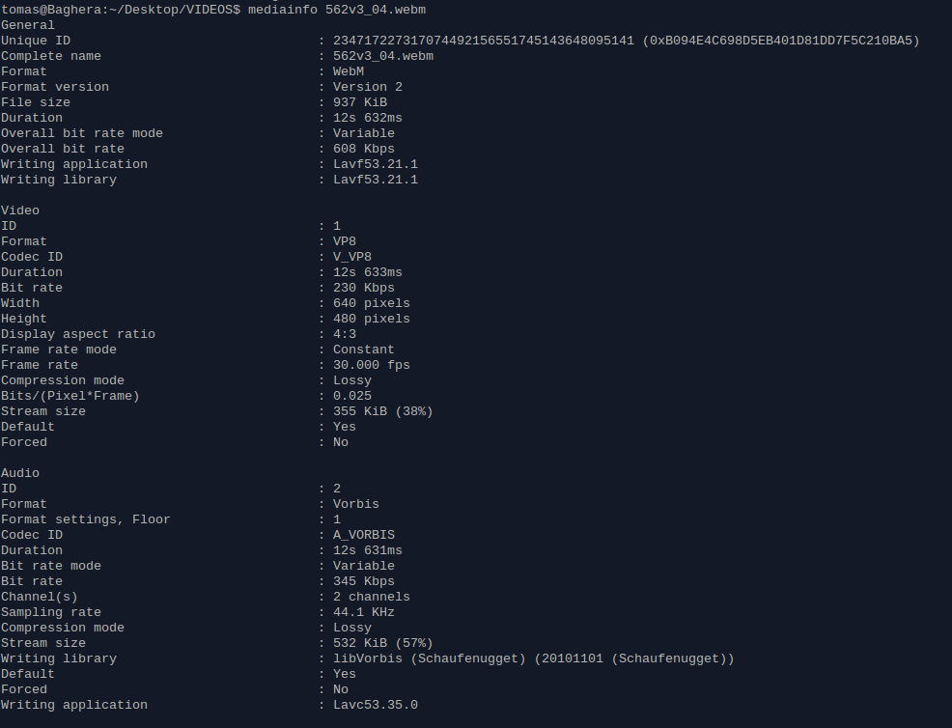This screenshot has height=728, width=952.
Task: Click the A_VORBIS codec ID value
Action: 364,535
